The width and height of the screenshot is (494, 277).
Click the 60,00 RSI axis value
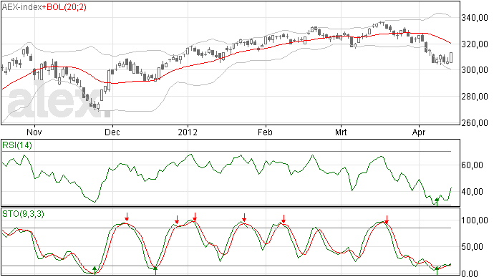pos(472,165)
